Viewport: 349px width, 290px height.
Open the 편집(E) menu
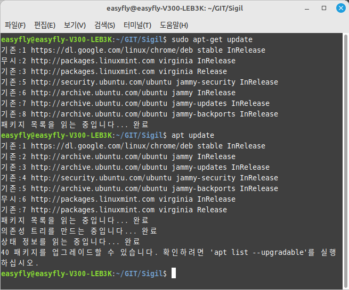point(45,25)
